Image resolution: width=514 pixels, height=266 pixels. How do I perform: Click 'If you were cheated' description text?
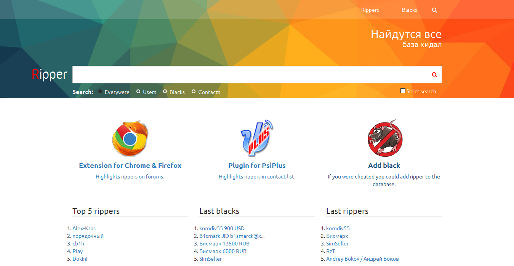pyautogui.click(x=384, y=180)
